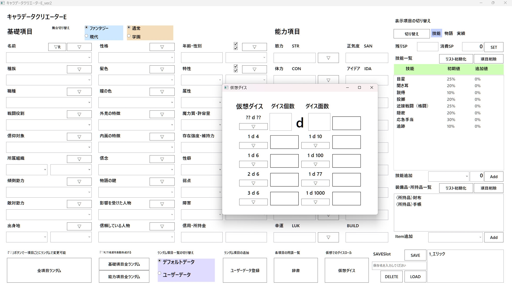Click the ダイス個数 input box

click(x=281, y=122)
